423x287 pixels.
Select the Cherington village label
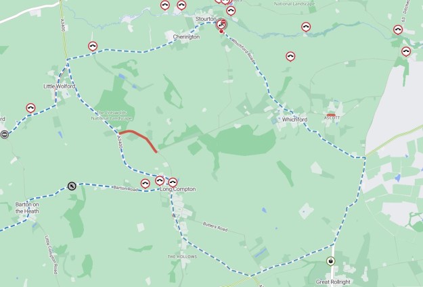pyautogui.click(x=186, y=36)
